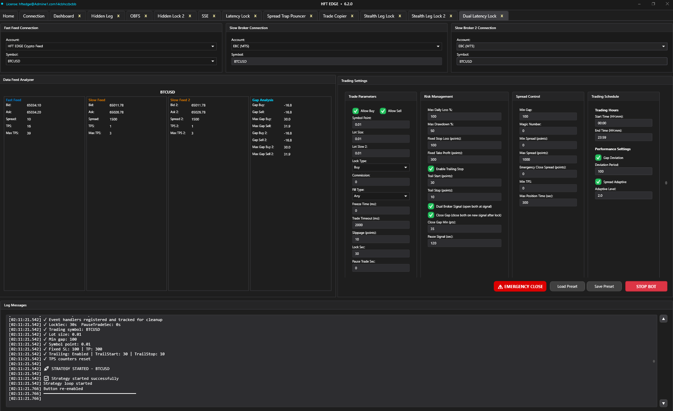Close the Latency Lock tab

tap(255, 16)
